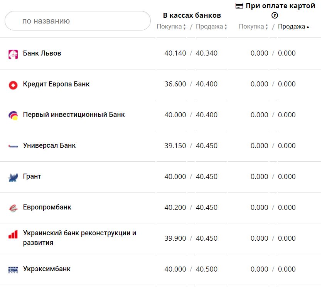Click the Универсал Банк logo icon

point(13,146)
